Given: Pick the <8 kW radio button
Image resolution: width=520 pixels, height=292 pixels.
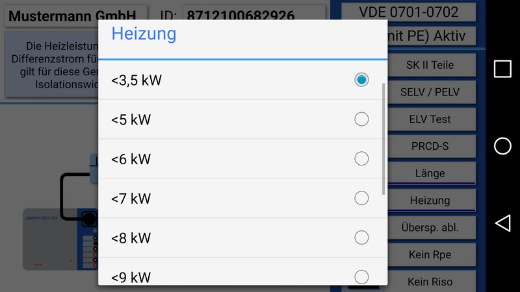Looking at the screenshot, I should pyautogui.click(x=242, y=237).
